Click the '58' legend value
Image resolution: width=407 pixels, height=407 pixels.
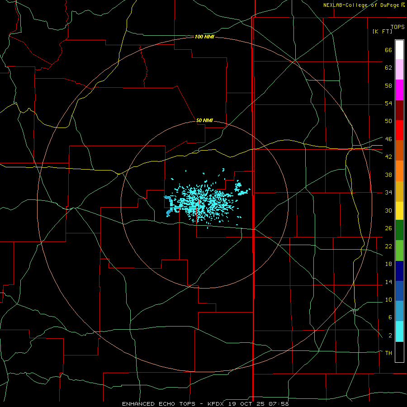pyautogui.click(x=388, y=85)
